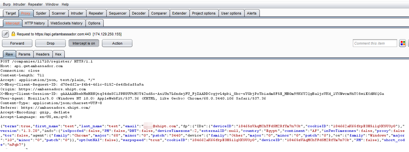Open the Decoder tab

coord(139,13)
